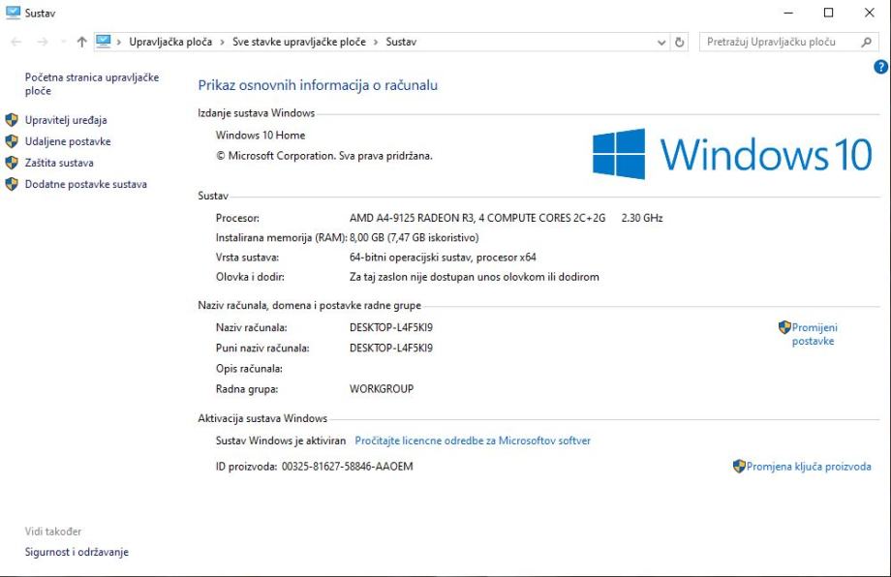
Task: Go up one level with Up arrow
Action: pos(81,42)
